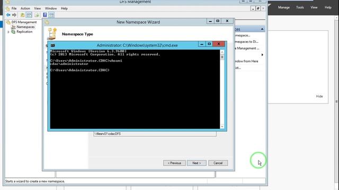Minimize the inner MMC child window
Screen dimensions: 339x190
253,8
